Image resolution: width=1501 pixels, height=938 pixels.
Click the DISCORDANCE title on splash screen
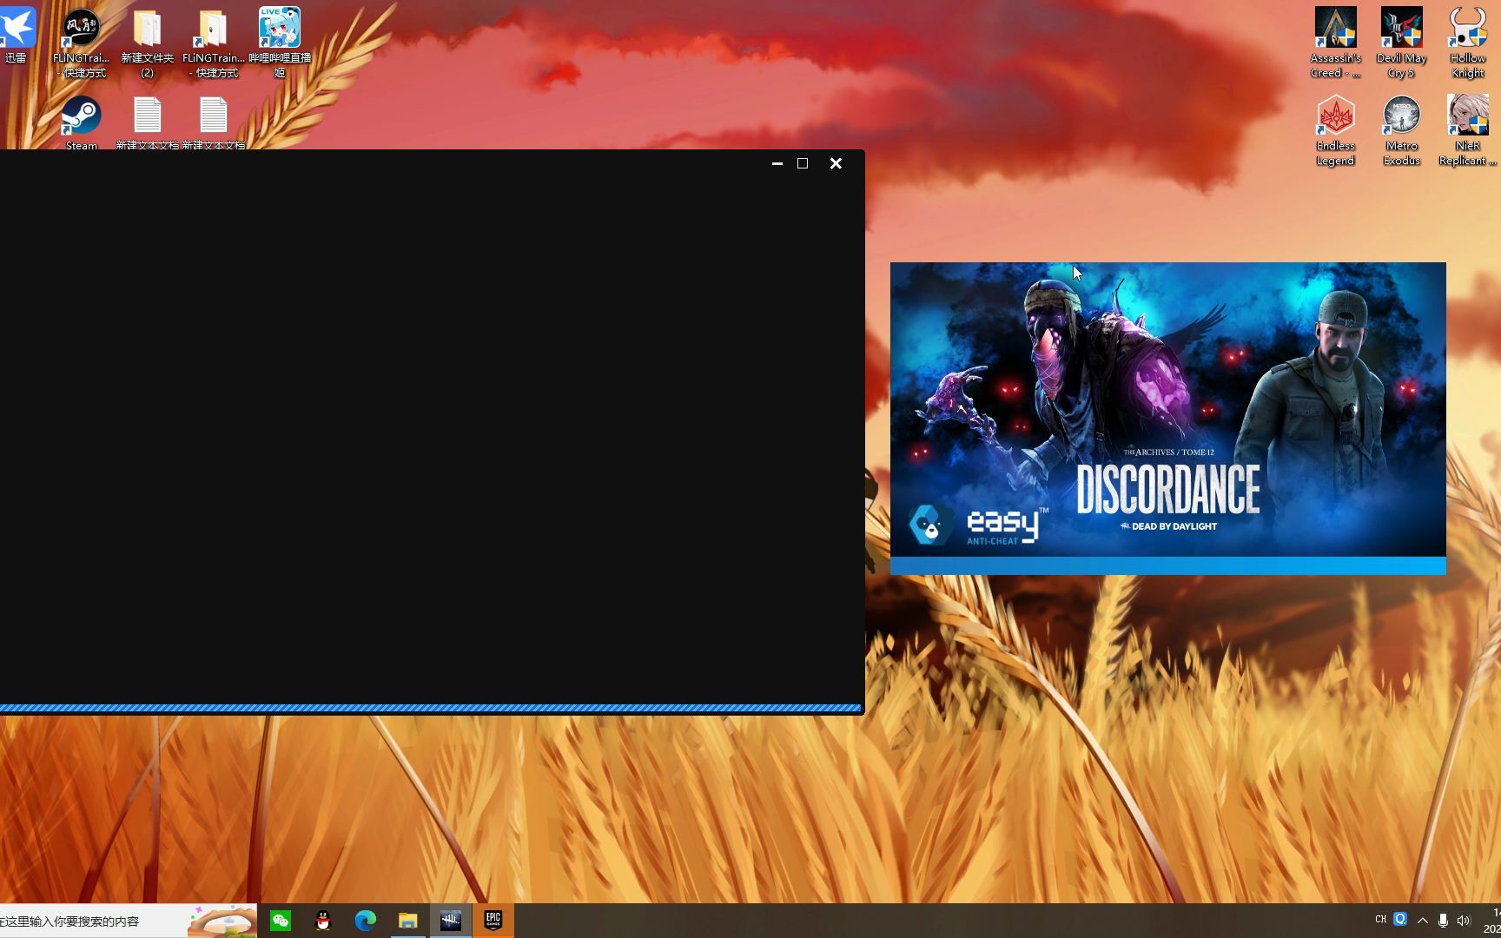[1168, 489]
